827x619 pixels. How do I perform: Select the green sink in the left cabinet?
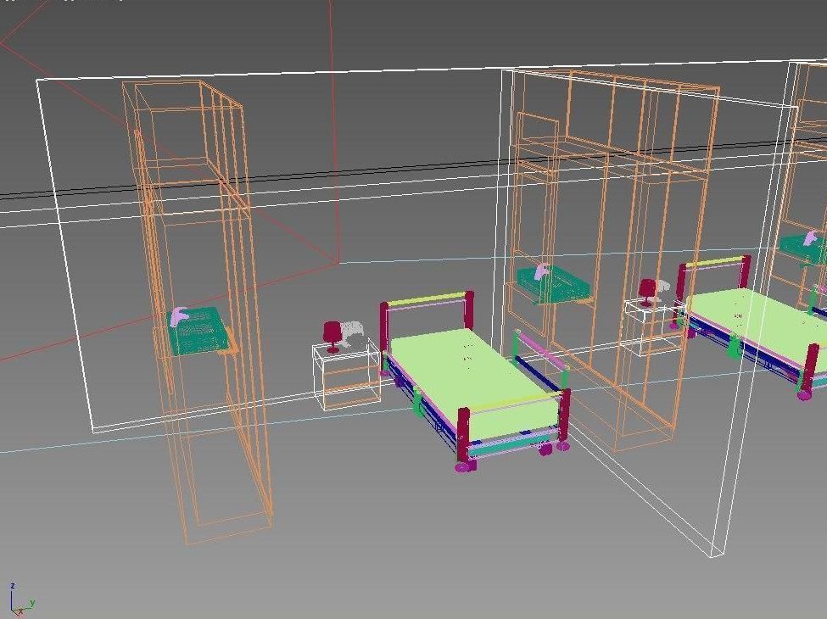click(199, 331)
